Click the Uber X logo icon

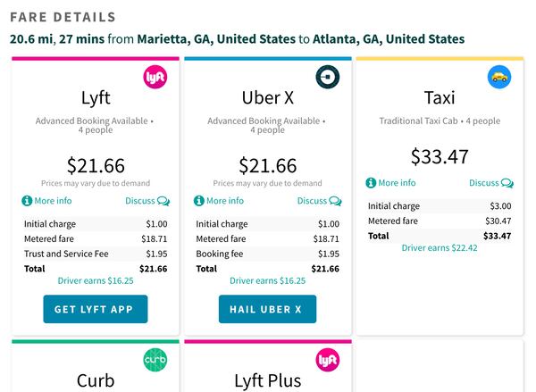tap(328, 79)
